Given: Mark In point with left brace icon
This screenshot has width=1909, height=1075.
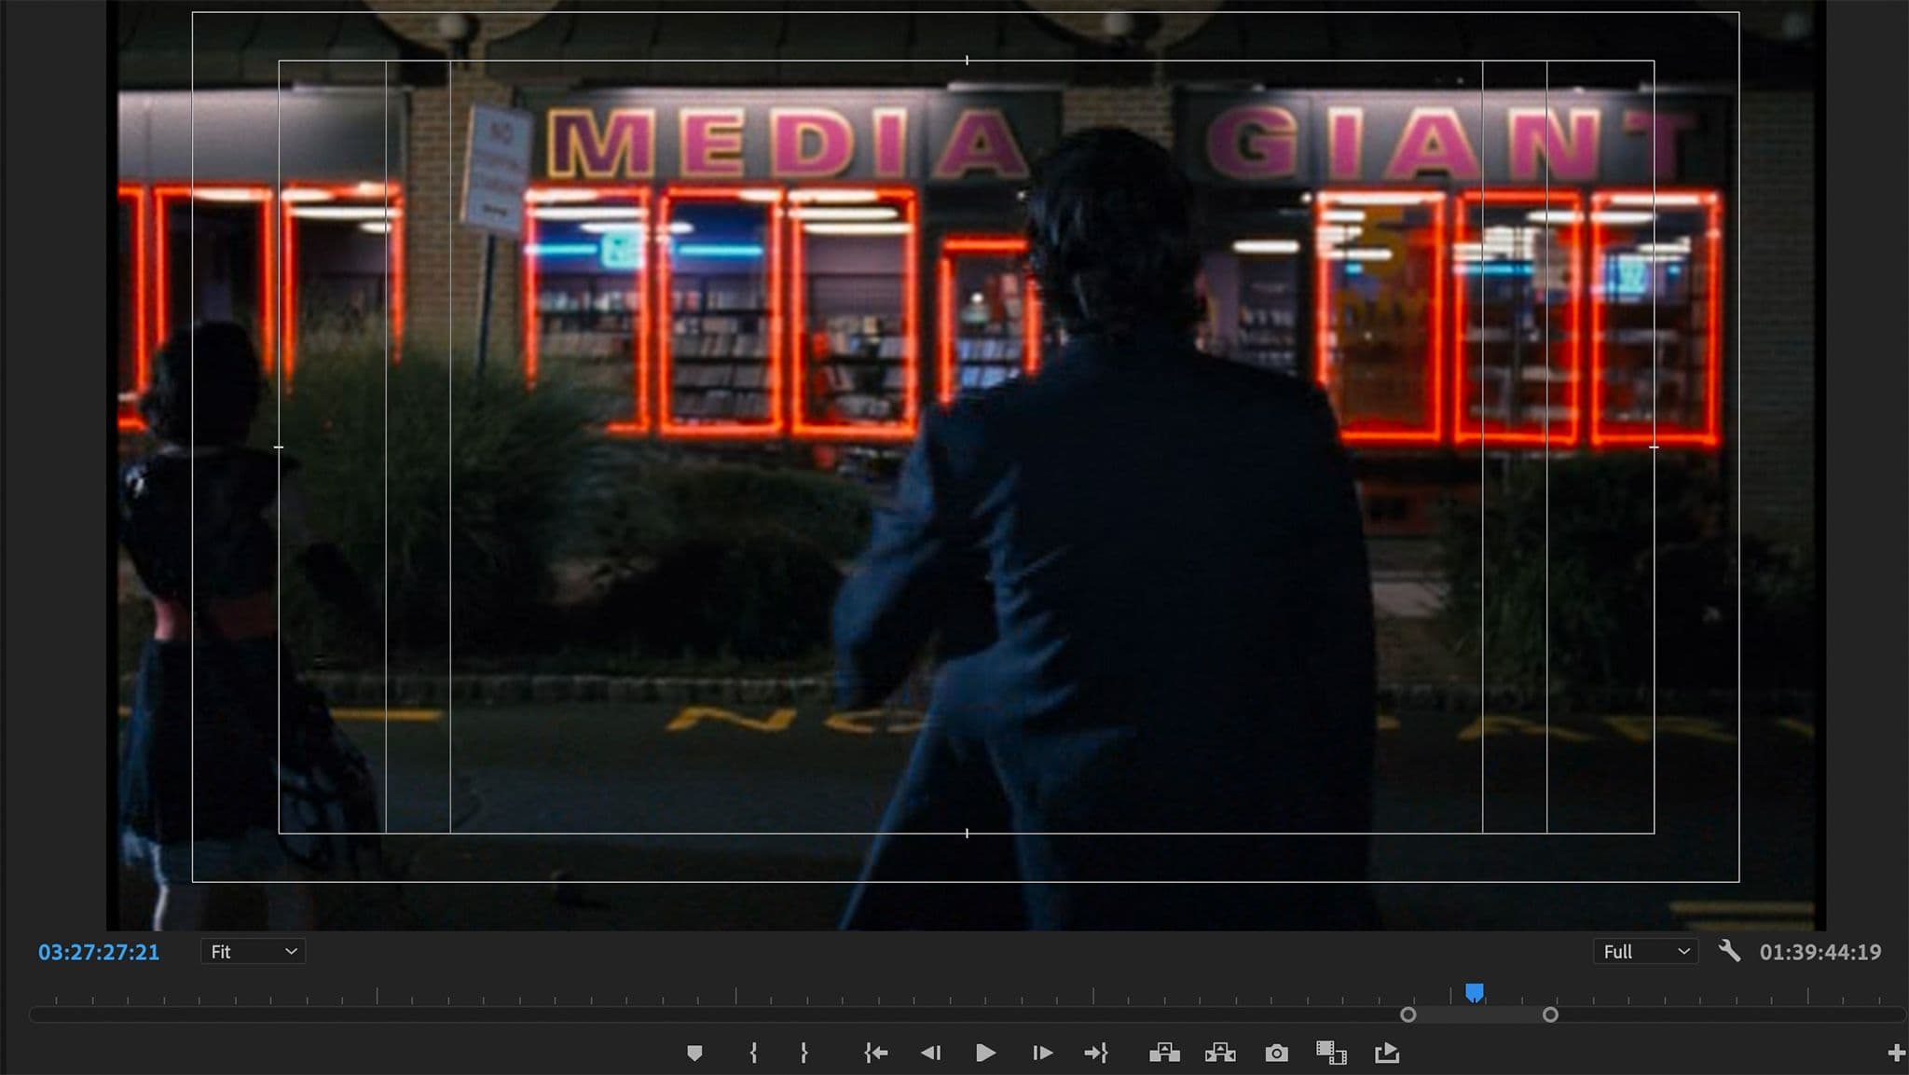Looking at the screenshot, I should click(753, 1053).
